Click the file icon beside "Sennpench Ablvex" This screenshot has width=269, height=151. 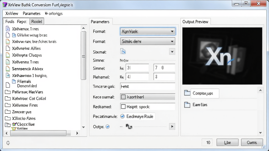[8, 69]
